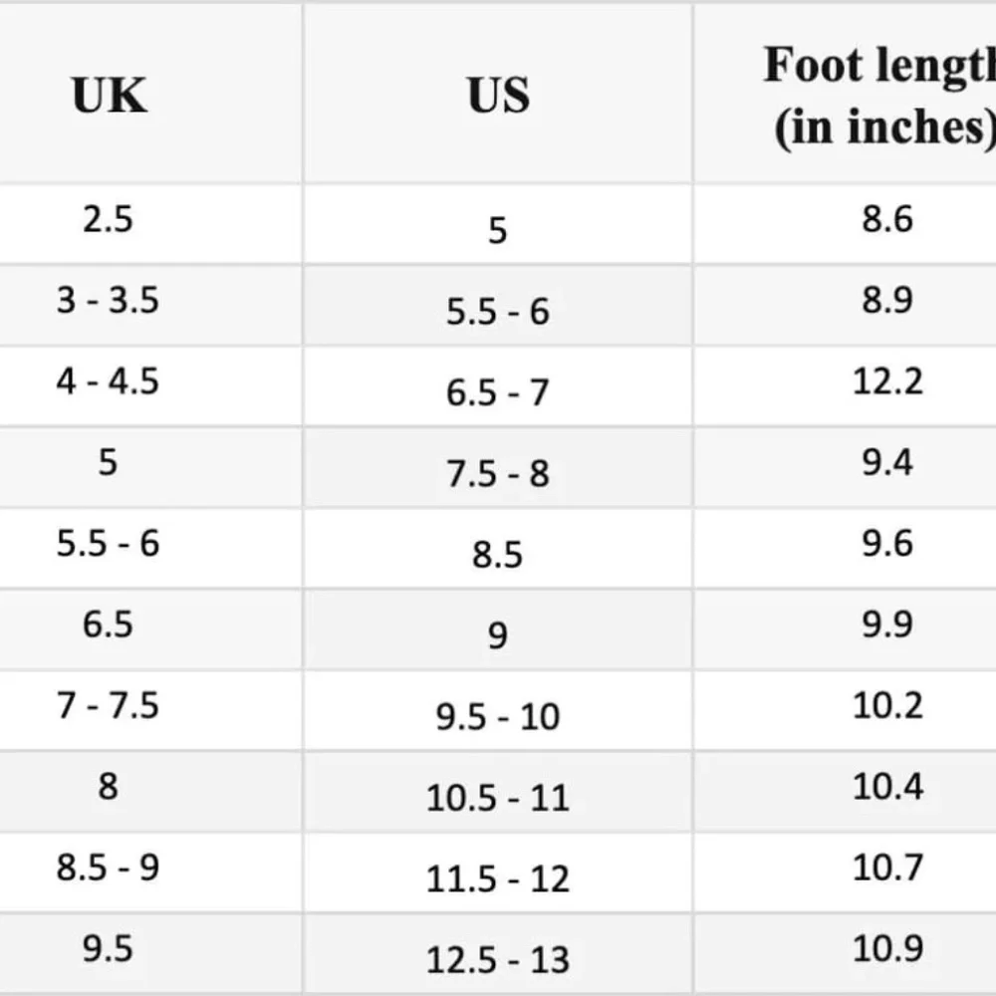The height and width of the screenshot is (996, 996).
Task: Select the UK size 3 - 3.5 cell
Action: point(108,300)
